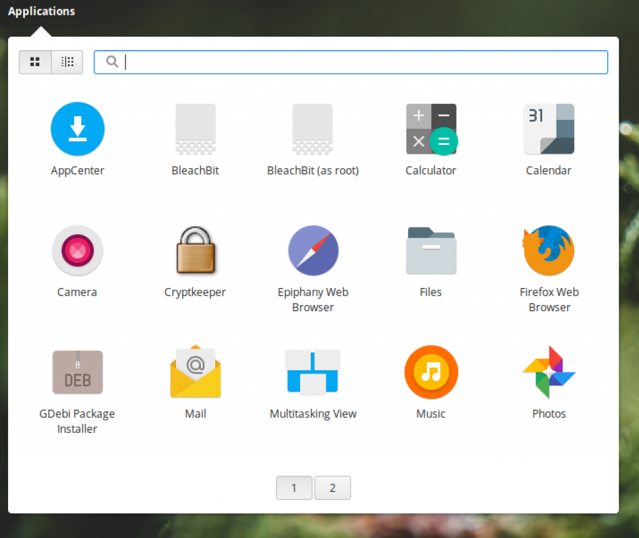Open the Mail client
This screenshot has height=538, width=639.
tap(195, 371)
